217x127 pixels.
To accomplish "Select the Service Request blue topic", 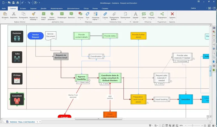I will coord(36,36).
